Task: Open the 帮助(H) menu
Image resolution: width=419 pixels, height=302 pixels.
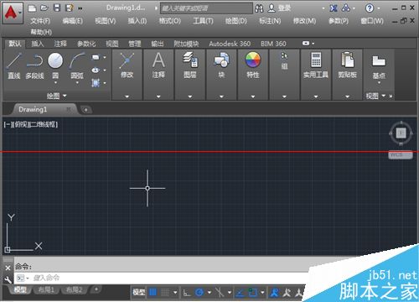Action: pos(41,32)
